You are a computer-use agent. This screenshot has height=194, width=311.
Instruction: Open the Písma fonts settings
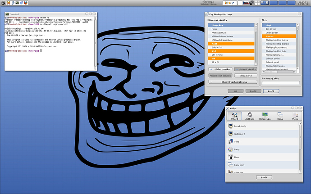pyautogui.click(x=237, y=157)
